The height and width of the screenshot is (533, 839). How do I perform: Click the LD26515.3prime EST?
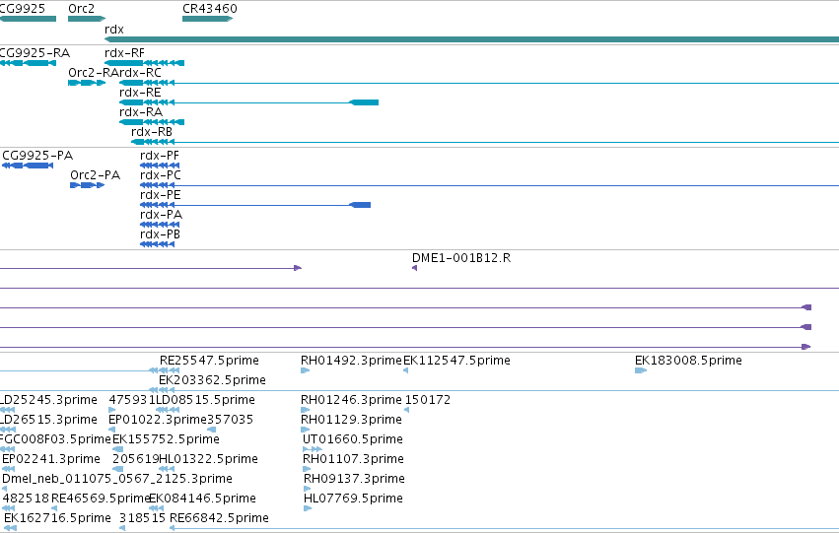coord(8,430)
